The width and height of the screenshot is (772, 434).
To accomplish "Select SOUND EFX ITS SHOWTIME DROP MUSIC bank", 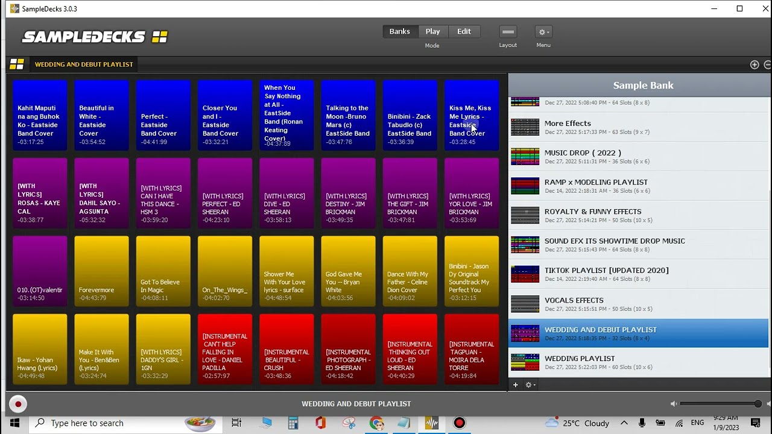I will (639, 245).
